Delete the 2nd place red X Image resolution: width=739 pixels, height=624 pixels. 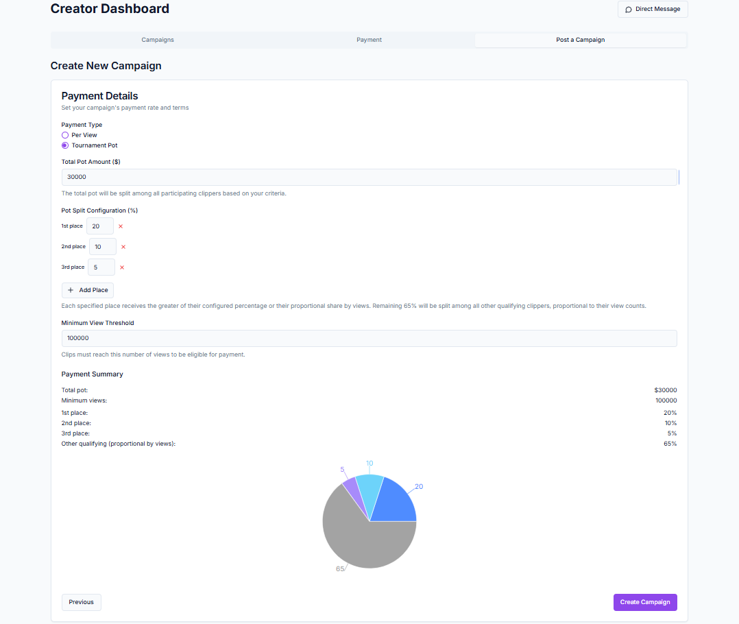pos(123,247)
